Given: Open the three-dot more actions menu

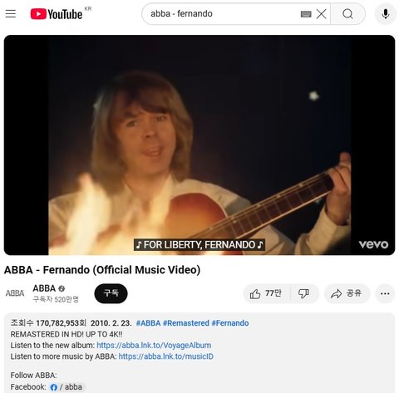Looking at the screenshot, I should pyautogui.click(x=385, y=293).
